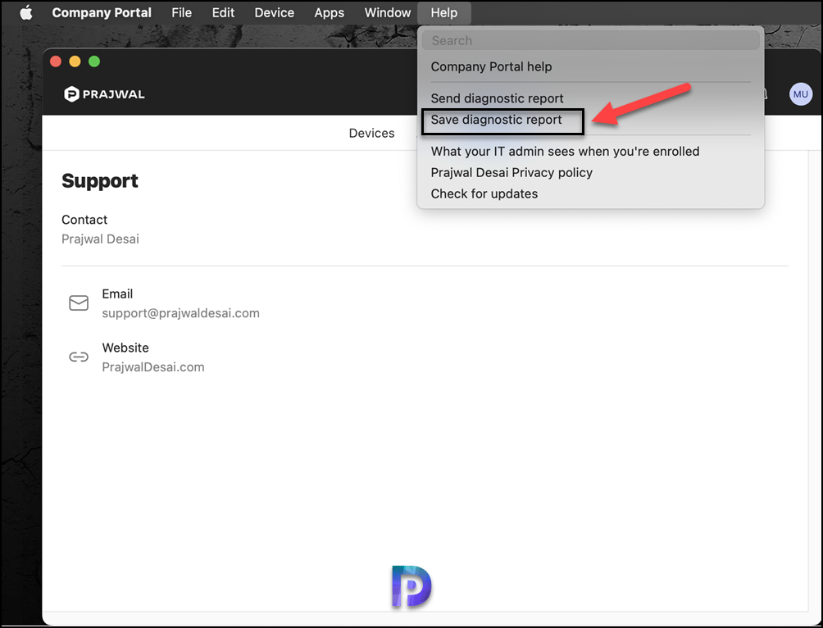Click the Contact label
Viewport: 823px width, 628px height.
pyautogui.click(x=84, y=220)
